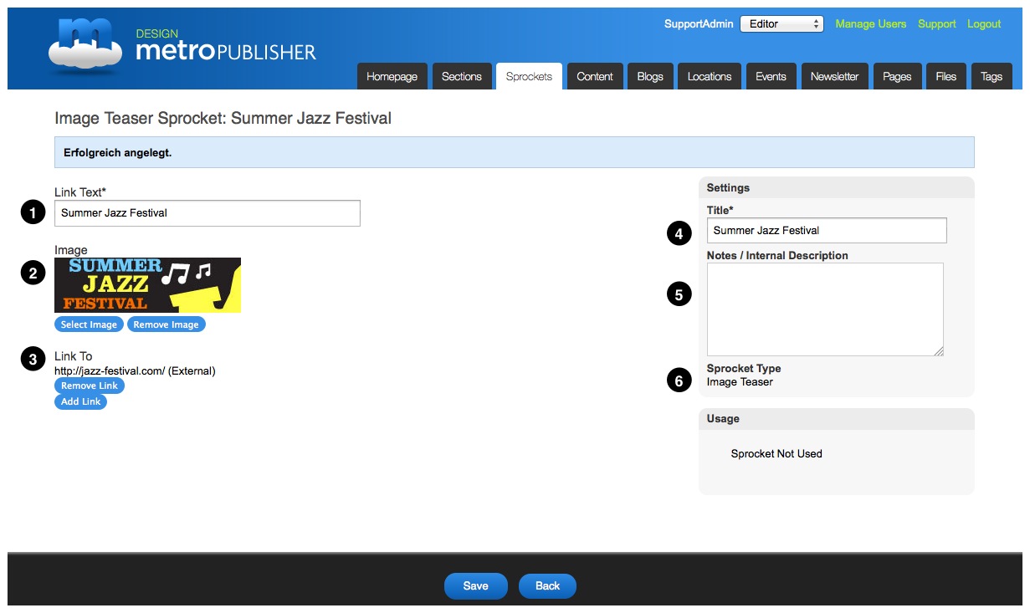Go to the Content tab

(x=595, y=76)
